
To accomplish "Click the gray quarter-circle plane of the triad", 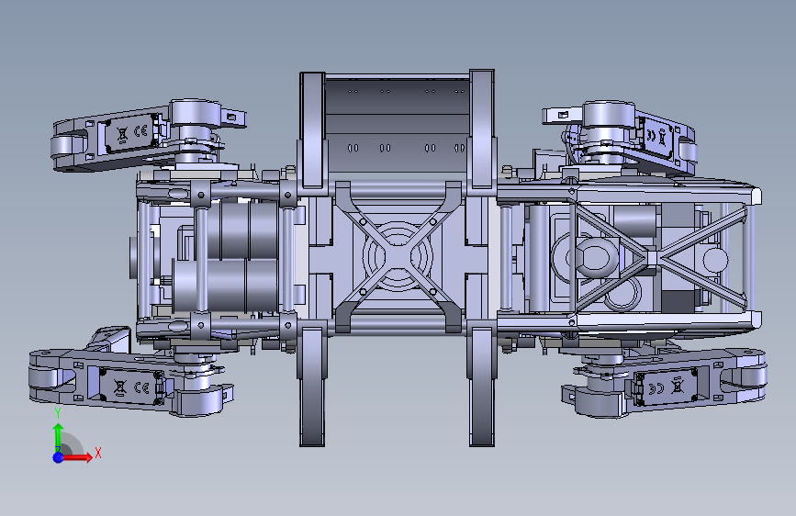I will point(70,445).
